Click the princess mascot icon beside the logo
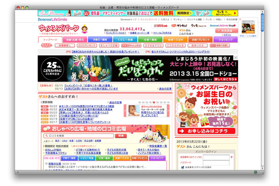279x186 pixels. (x=85, y=30)
